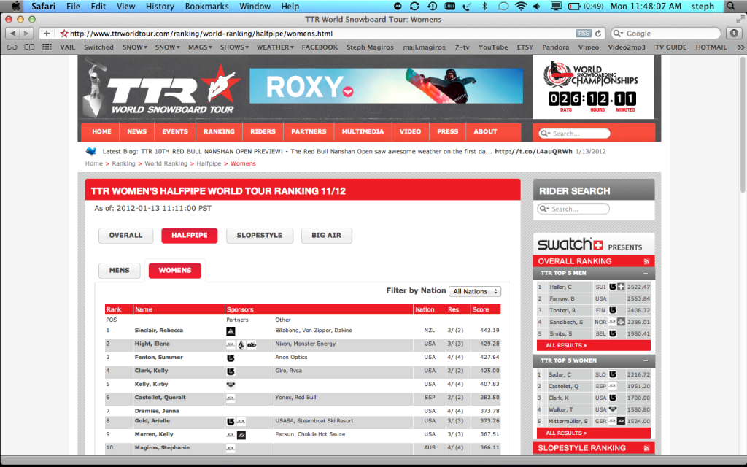747x467 pixels.
Task: Open the Reading List glasses icon
Action: point(11,47)
